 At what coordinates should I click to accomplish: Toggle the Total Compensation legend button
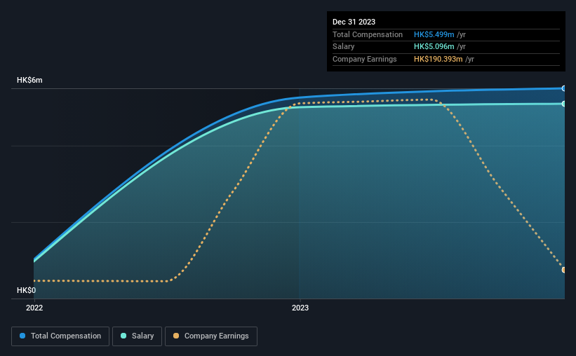[x=60, y=336]
